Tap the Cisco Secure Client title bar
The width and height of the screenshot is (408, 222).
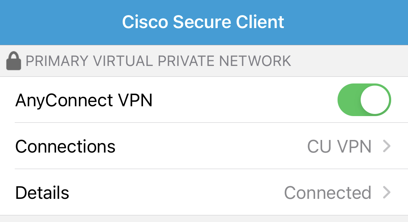(x=204, y=22)
